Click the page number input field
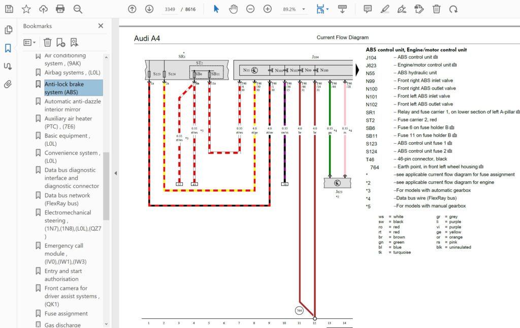 tap(170, 9)
